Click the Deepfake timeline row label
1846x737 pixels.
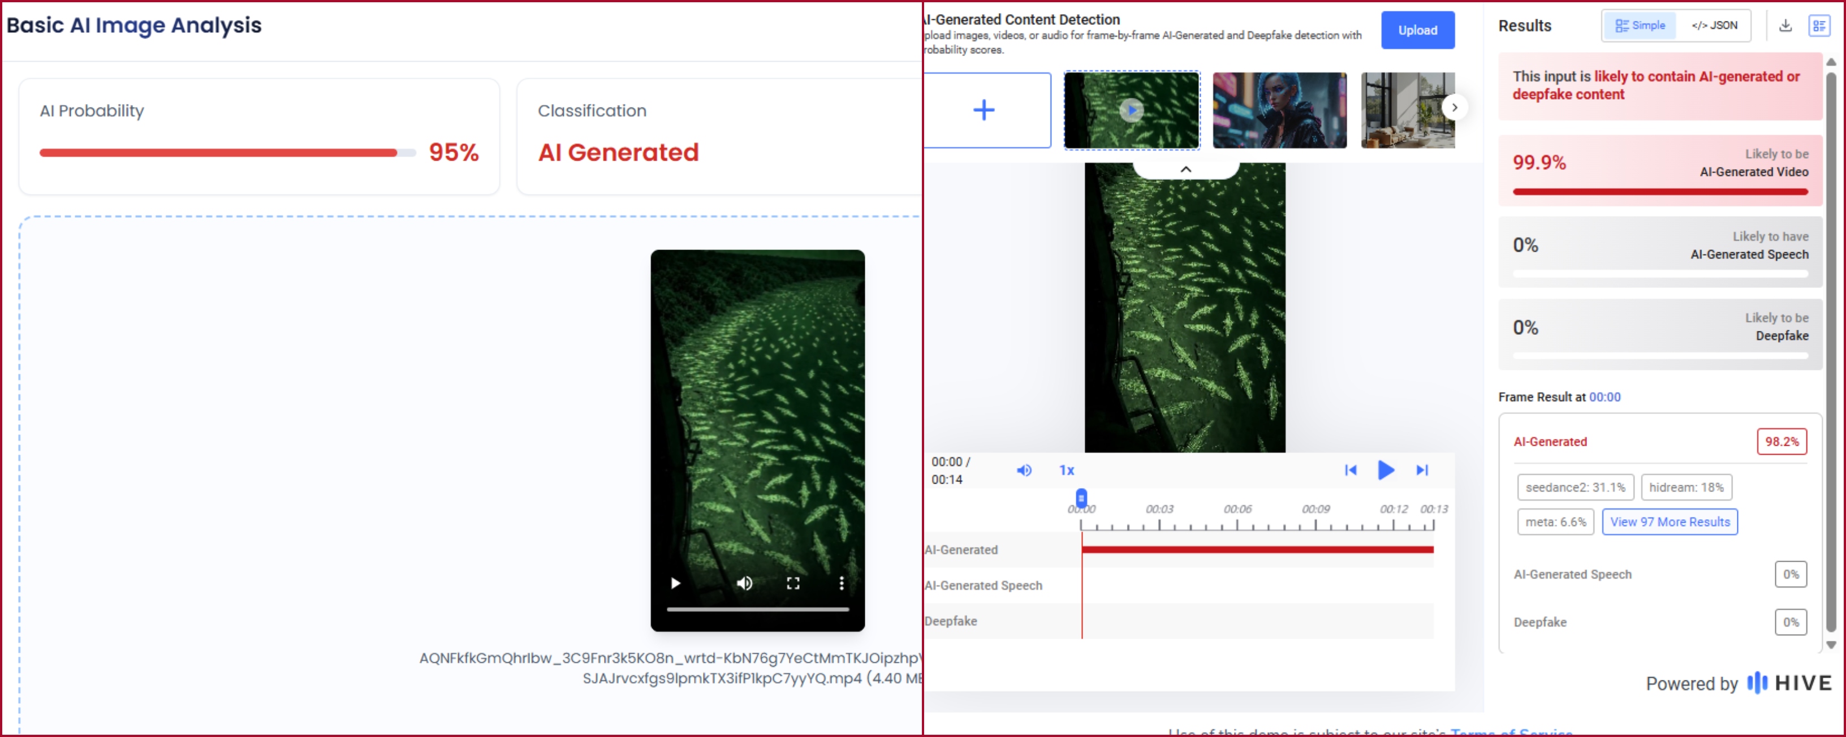coord(950,621)
